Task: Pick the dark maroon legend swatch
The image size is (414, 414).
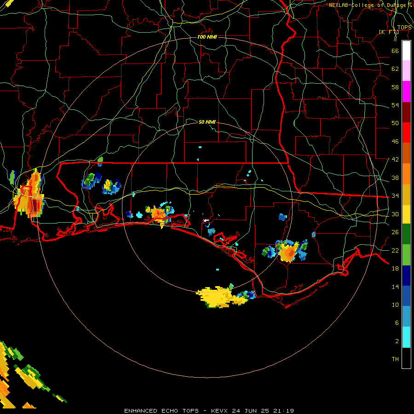Action: click(x=406, y=112)
